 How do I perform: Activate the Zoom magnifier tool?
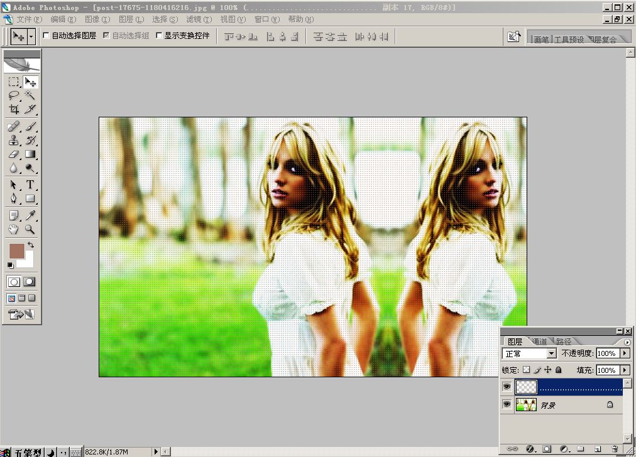(30, 230)
